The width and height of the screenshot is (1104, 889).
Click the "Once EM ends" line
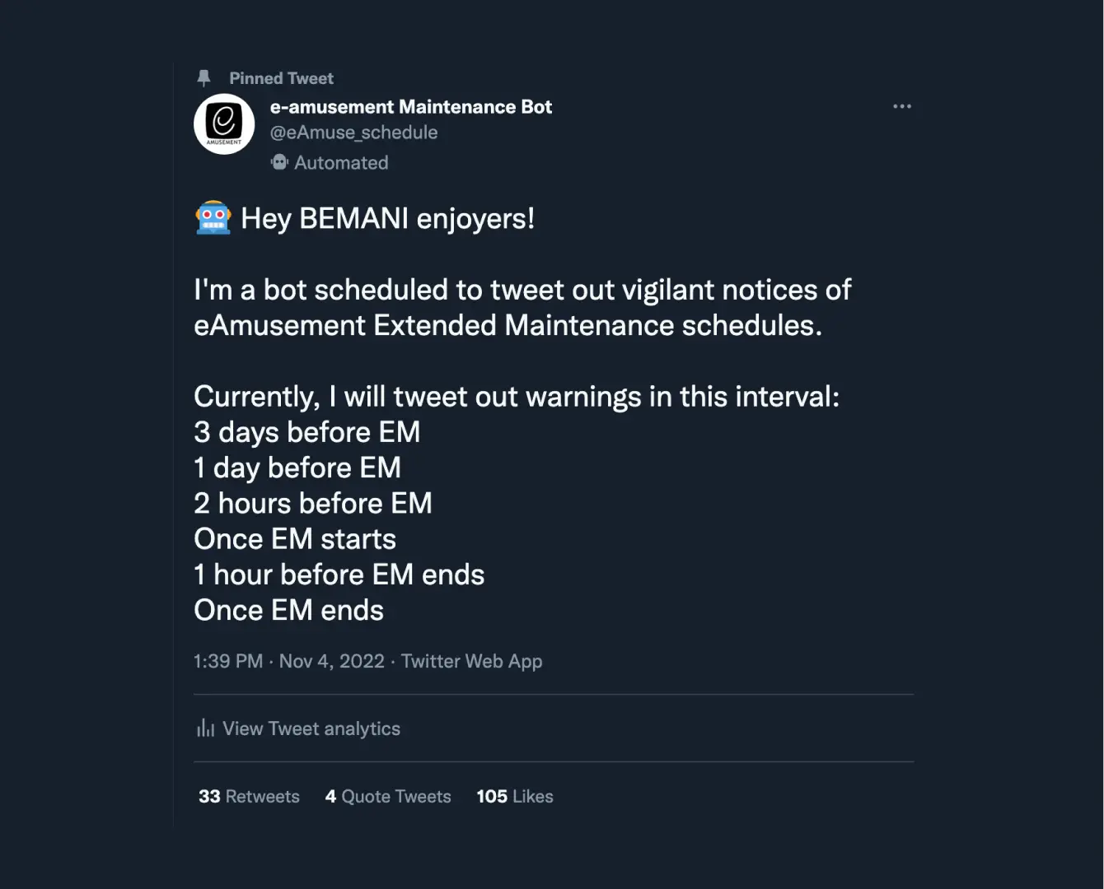coord(288,611)
